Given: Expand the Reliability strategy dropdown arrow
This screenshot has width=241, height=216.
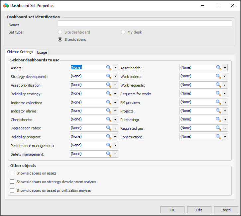Looking at the screenshot, I should tap(115, 94).
